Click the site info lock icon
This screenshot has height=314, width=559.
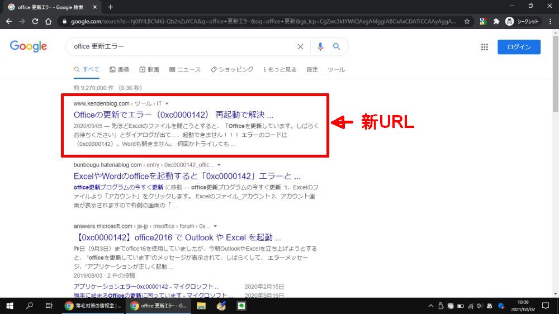(x=64, y=21)
